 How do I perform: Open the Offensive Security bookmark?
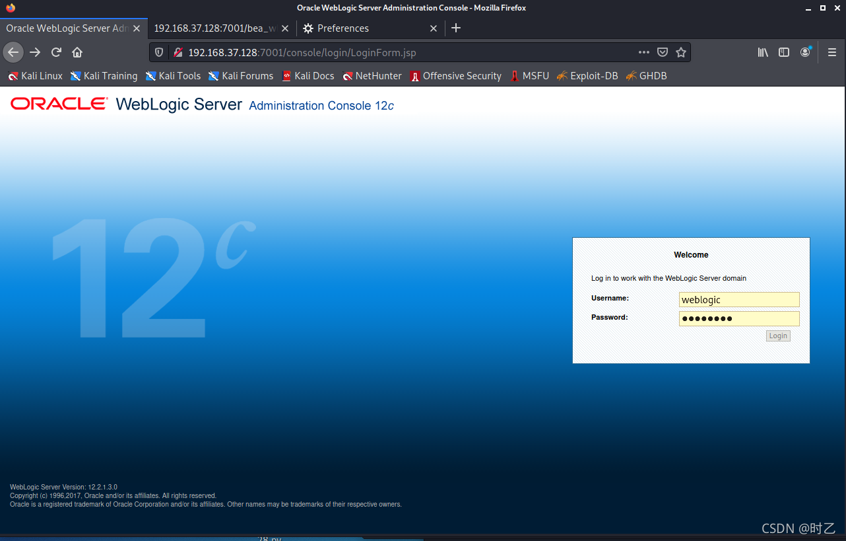click(x=455, y=76)
